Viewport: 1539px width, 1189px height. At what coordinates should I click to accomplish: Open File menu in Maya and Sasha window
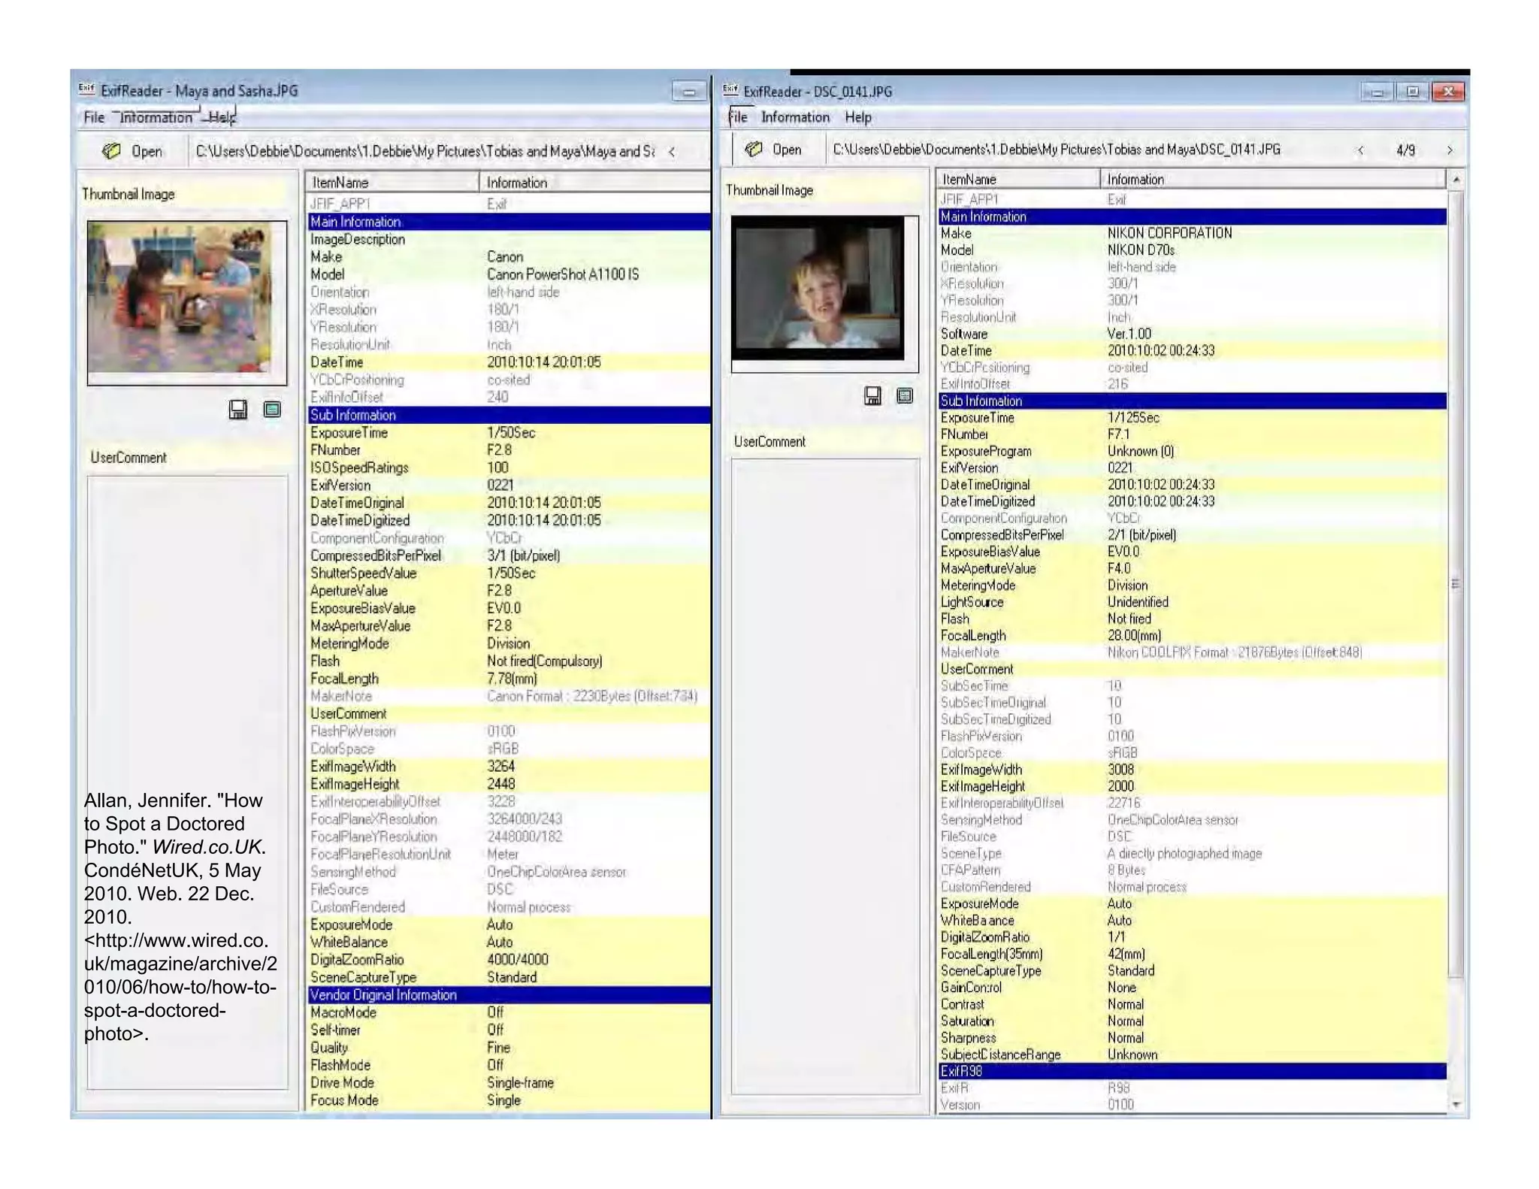click(94, 118)
